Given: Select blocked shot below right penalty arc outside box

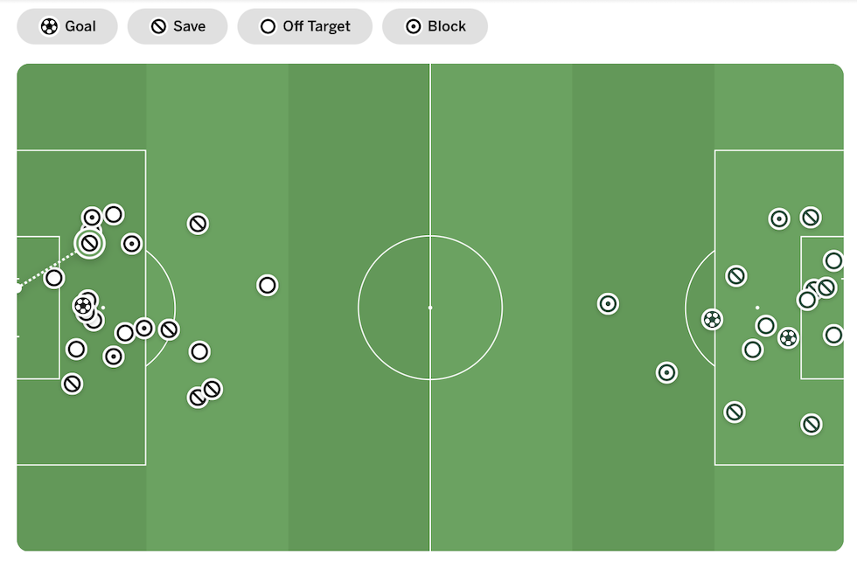Looking at the screenshot, I should click(x=666, y=372).
